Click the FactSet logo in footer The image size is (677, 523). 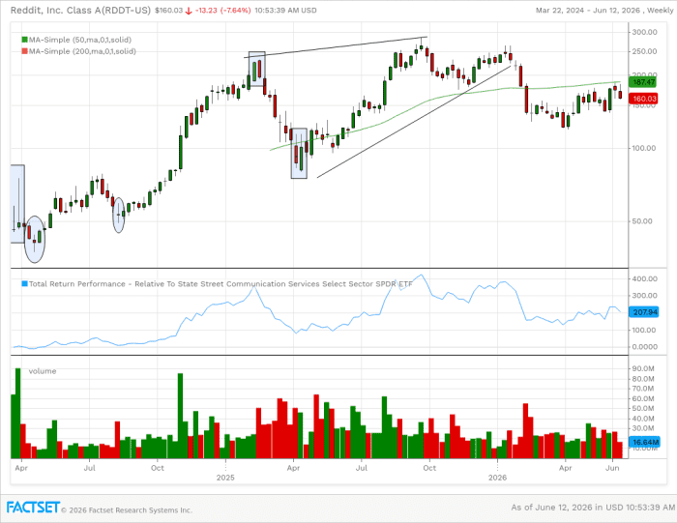click(x=33, y=508)
